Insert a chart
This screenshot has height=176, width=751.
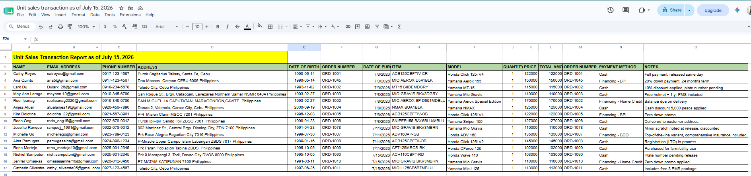367,27
